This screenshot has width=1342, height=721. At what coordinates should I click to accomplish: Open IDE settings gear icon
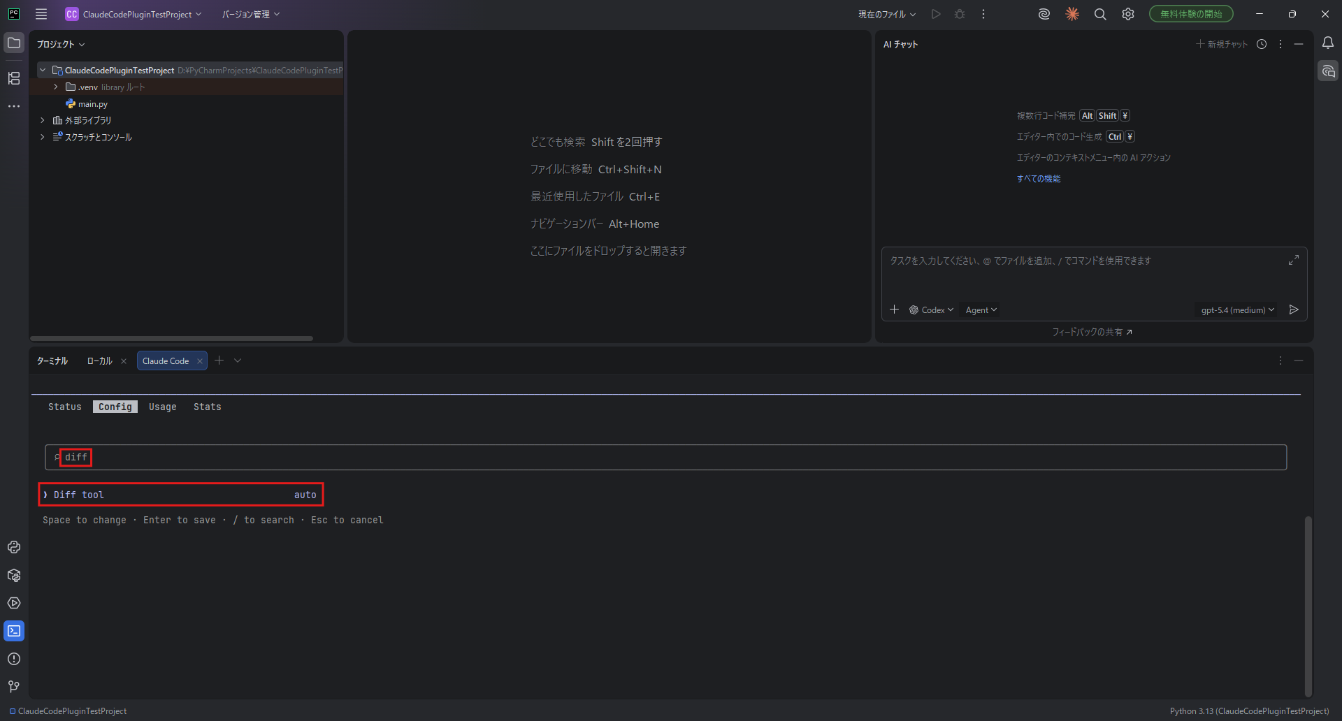point(1127,14)
